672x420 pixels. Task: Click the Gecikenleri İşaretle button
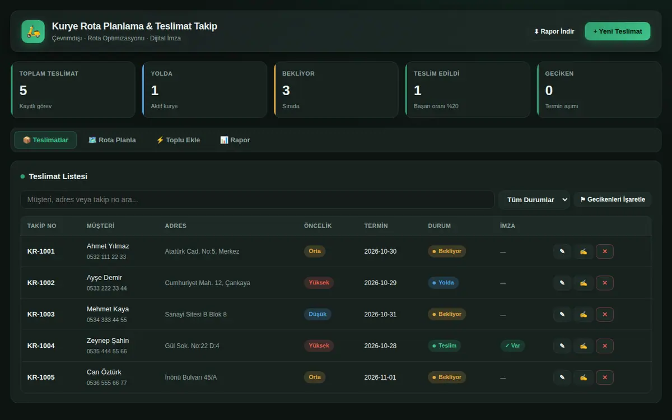click(613, 199)
